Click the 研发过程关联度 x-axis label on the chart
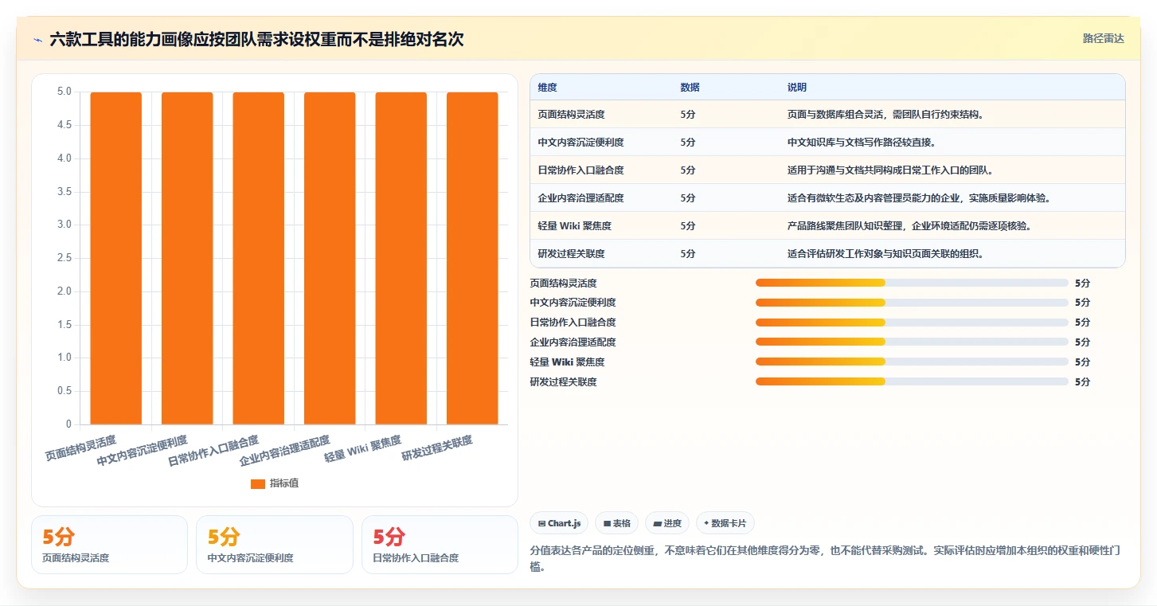This screenshot has width=1157, height=606. coord(437,448)
